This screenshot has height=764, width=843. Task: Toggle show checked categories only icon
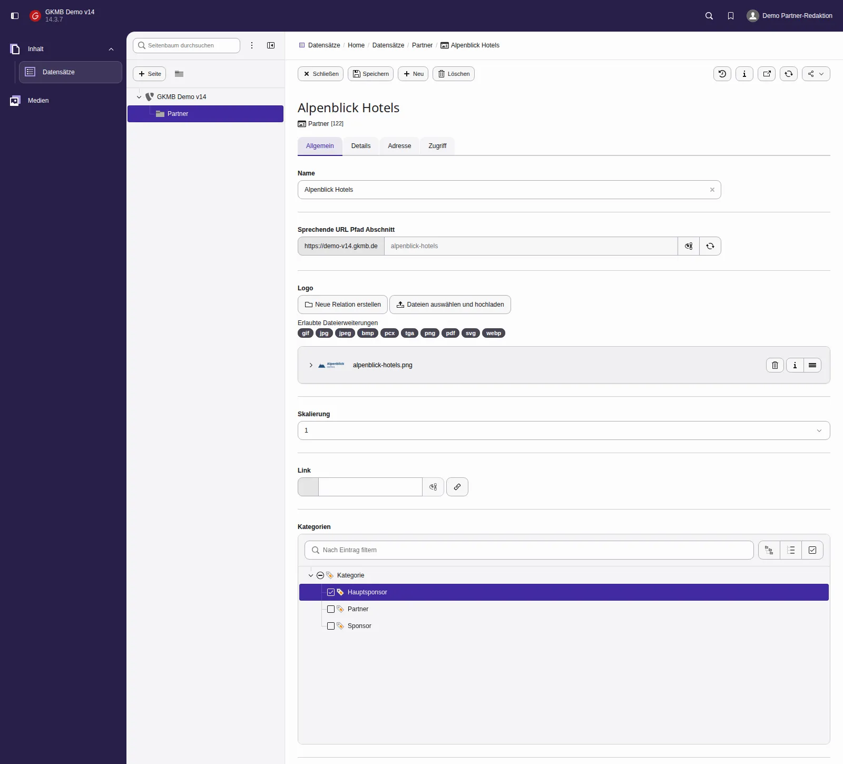(812, 550)
